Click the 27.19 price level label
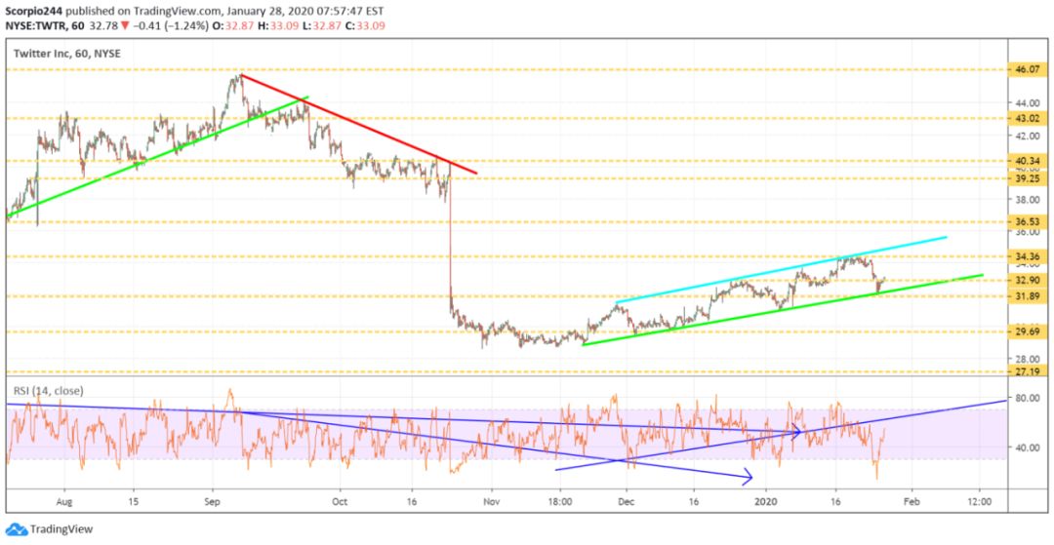The image size is (1054, 545). tap(1027, 370)
